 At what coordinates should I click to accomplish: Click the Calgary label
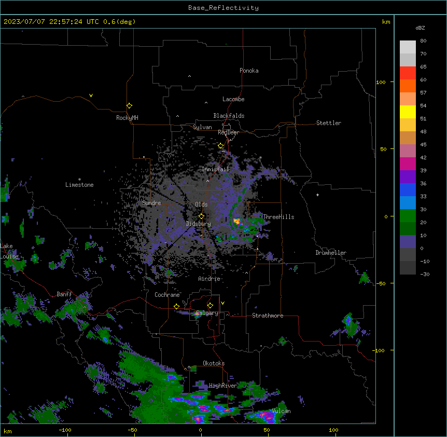pyautogui.click(x=207, y=313)
